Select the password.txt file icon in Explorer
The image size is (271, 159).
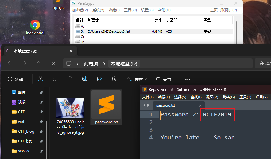click(x=106, y=107)
